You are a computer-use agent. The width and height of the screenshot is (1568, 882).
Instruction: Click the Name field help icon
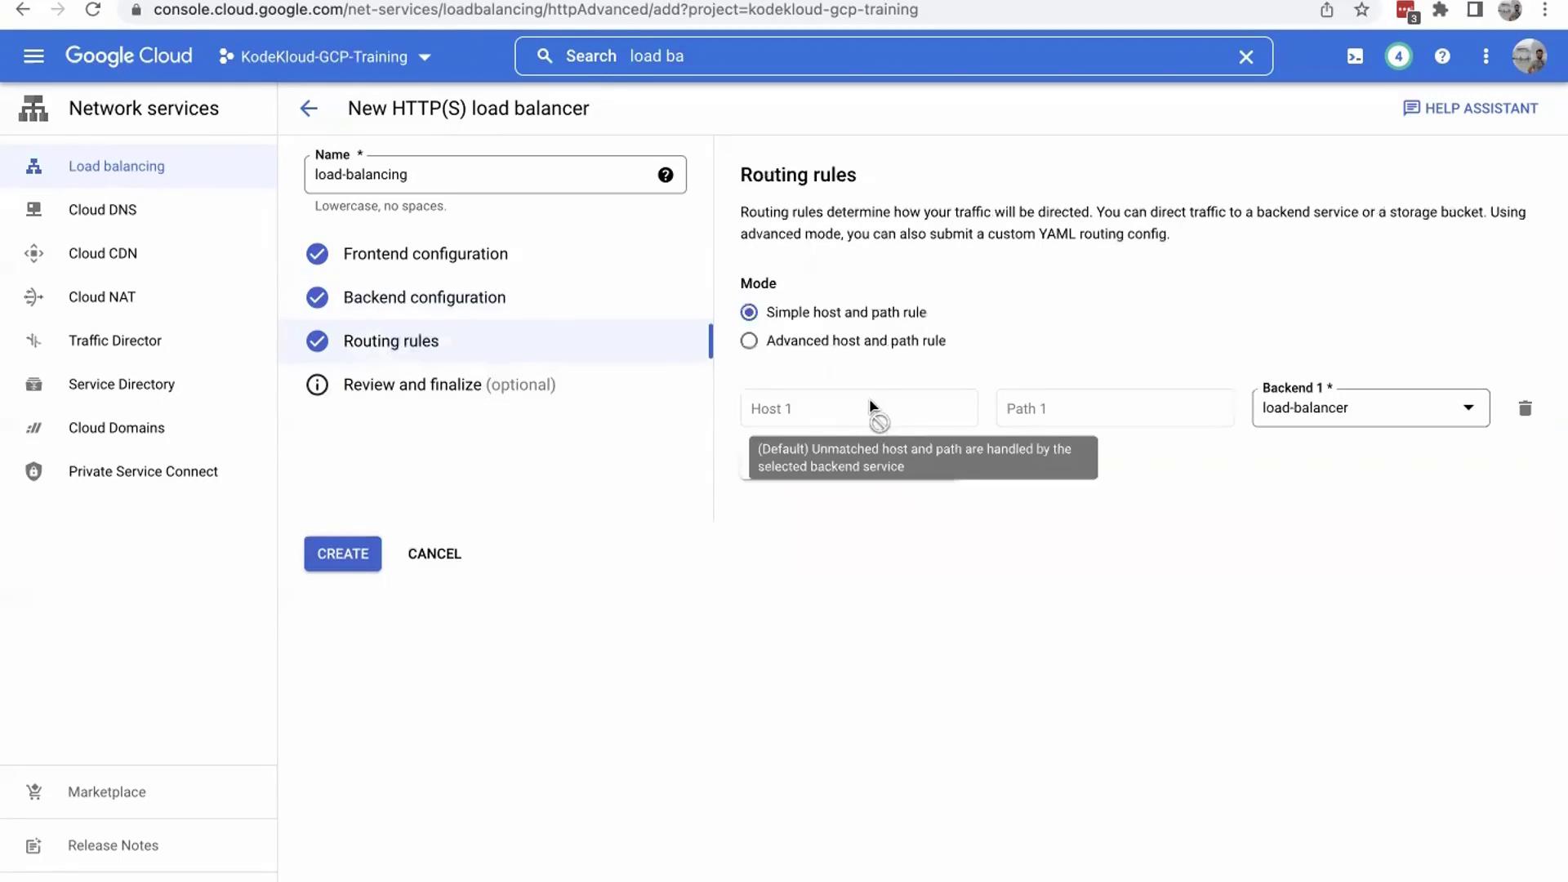click(x=666, y=175)
